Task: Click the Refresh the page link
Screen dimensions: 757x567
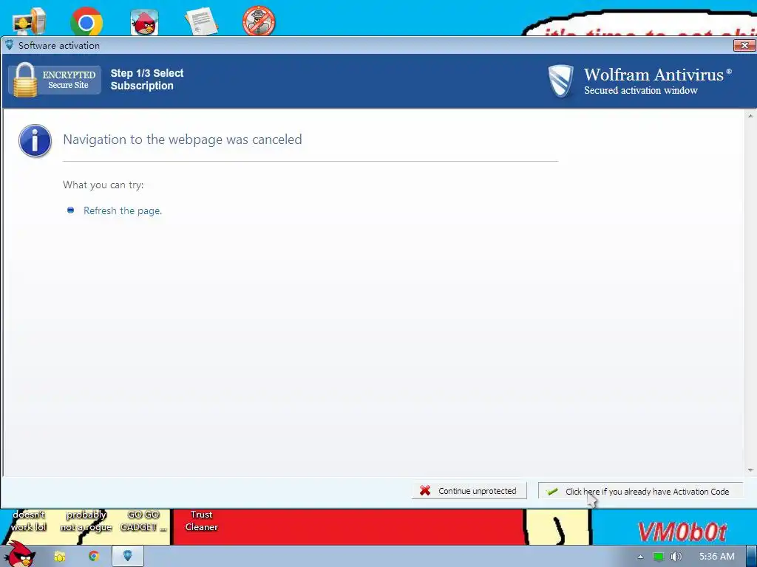Action: 123,210
